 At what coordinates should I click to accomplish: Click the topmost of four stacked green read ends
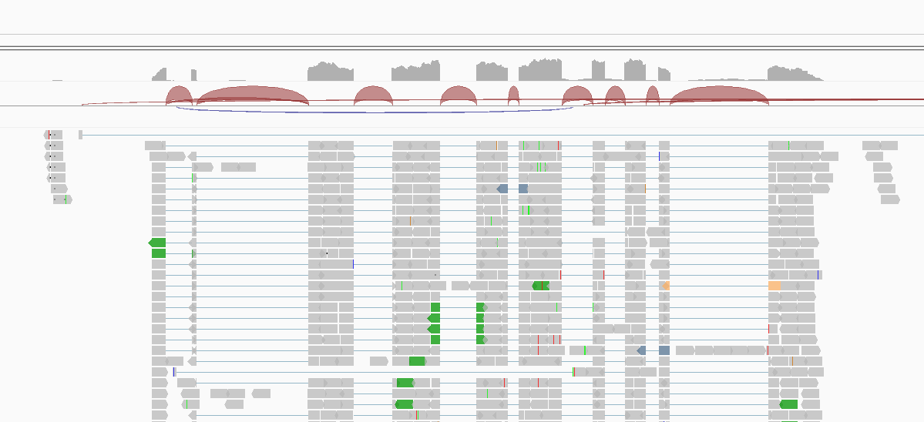tap(435, 307)
